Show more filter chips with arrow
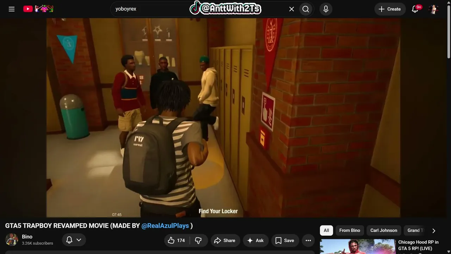This screenshot has width=451, height=254. 434,231
